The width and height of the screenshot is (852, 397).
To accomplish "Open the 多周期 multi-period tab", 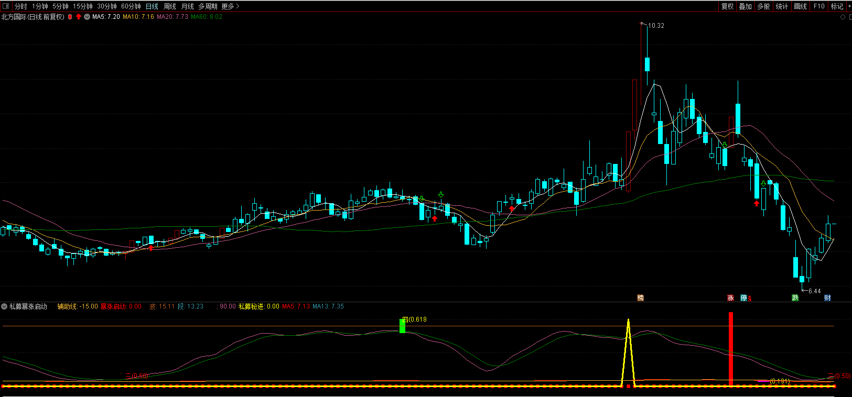I will tap(208, 6).
